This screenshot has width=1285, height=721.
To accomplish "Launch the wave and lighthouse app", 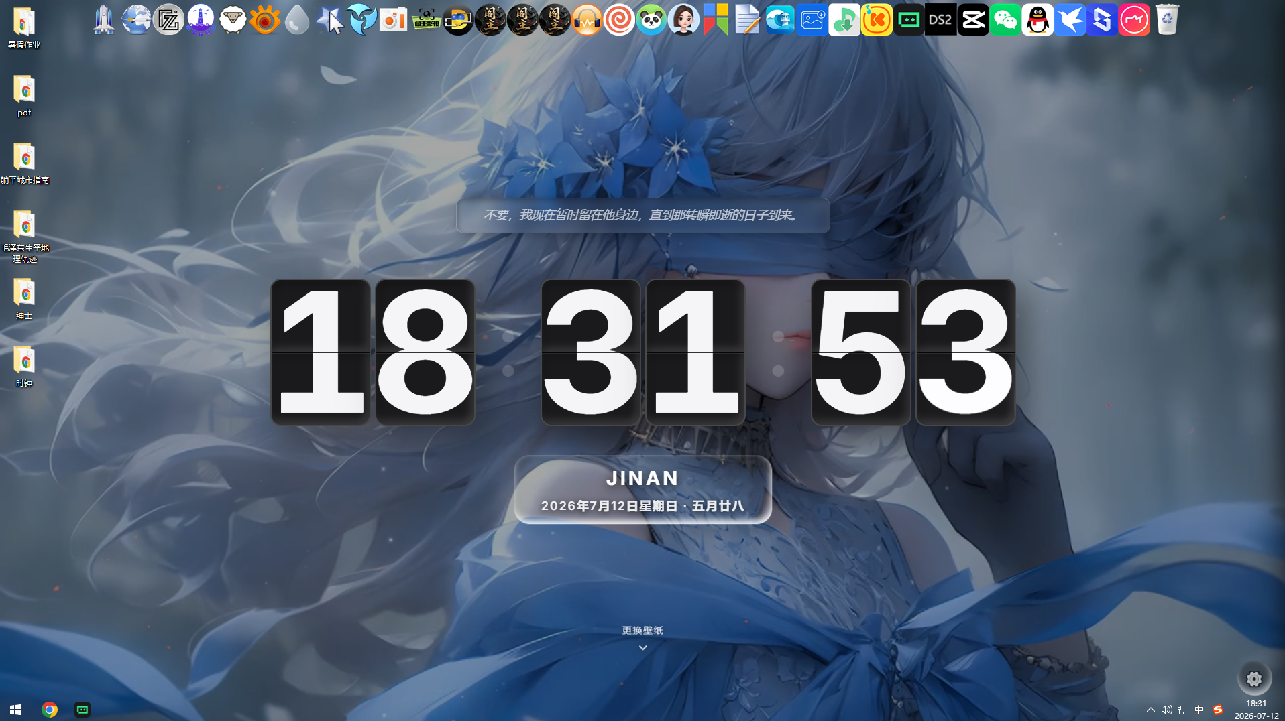I will [780, 19].
